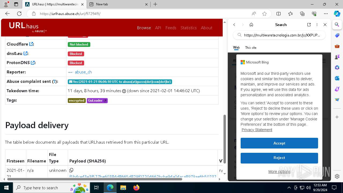Open Task View on taskbar
343x193 pixels.
[x=97, y=188]
